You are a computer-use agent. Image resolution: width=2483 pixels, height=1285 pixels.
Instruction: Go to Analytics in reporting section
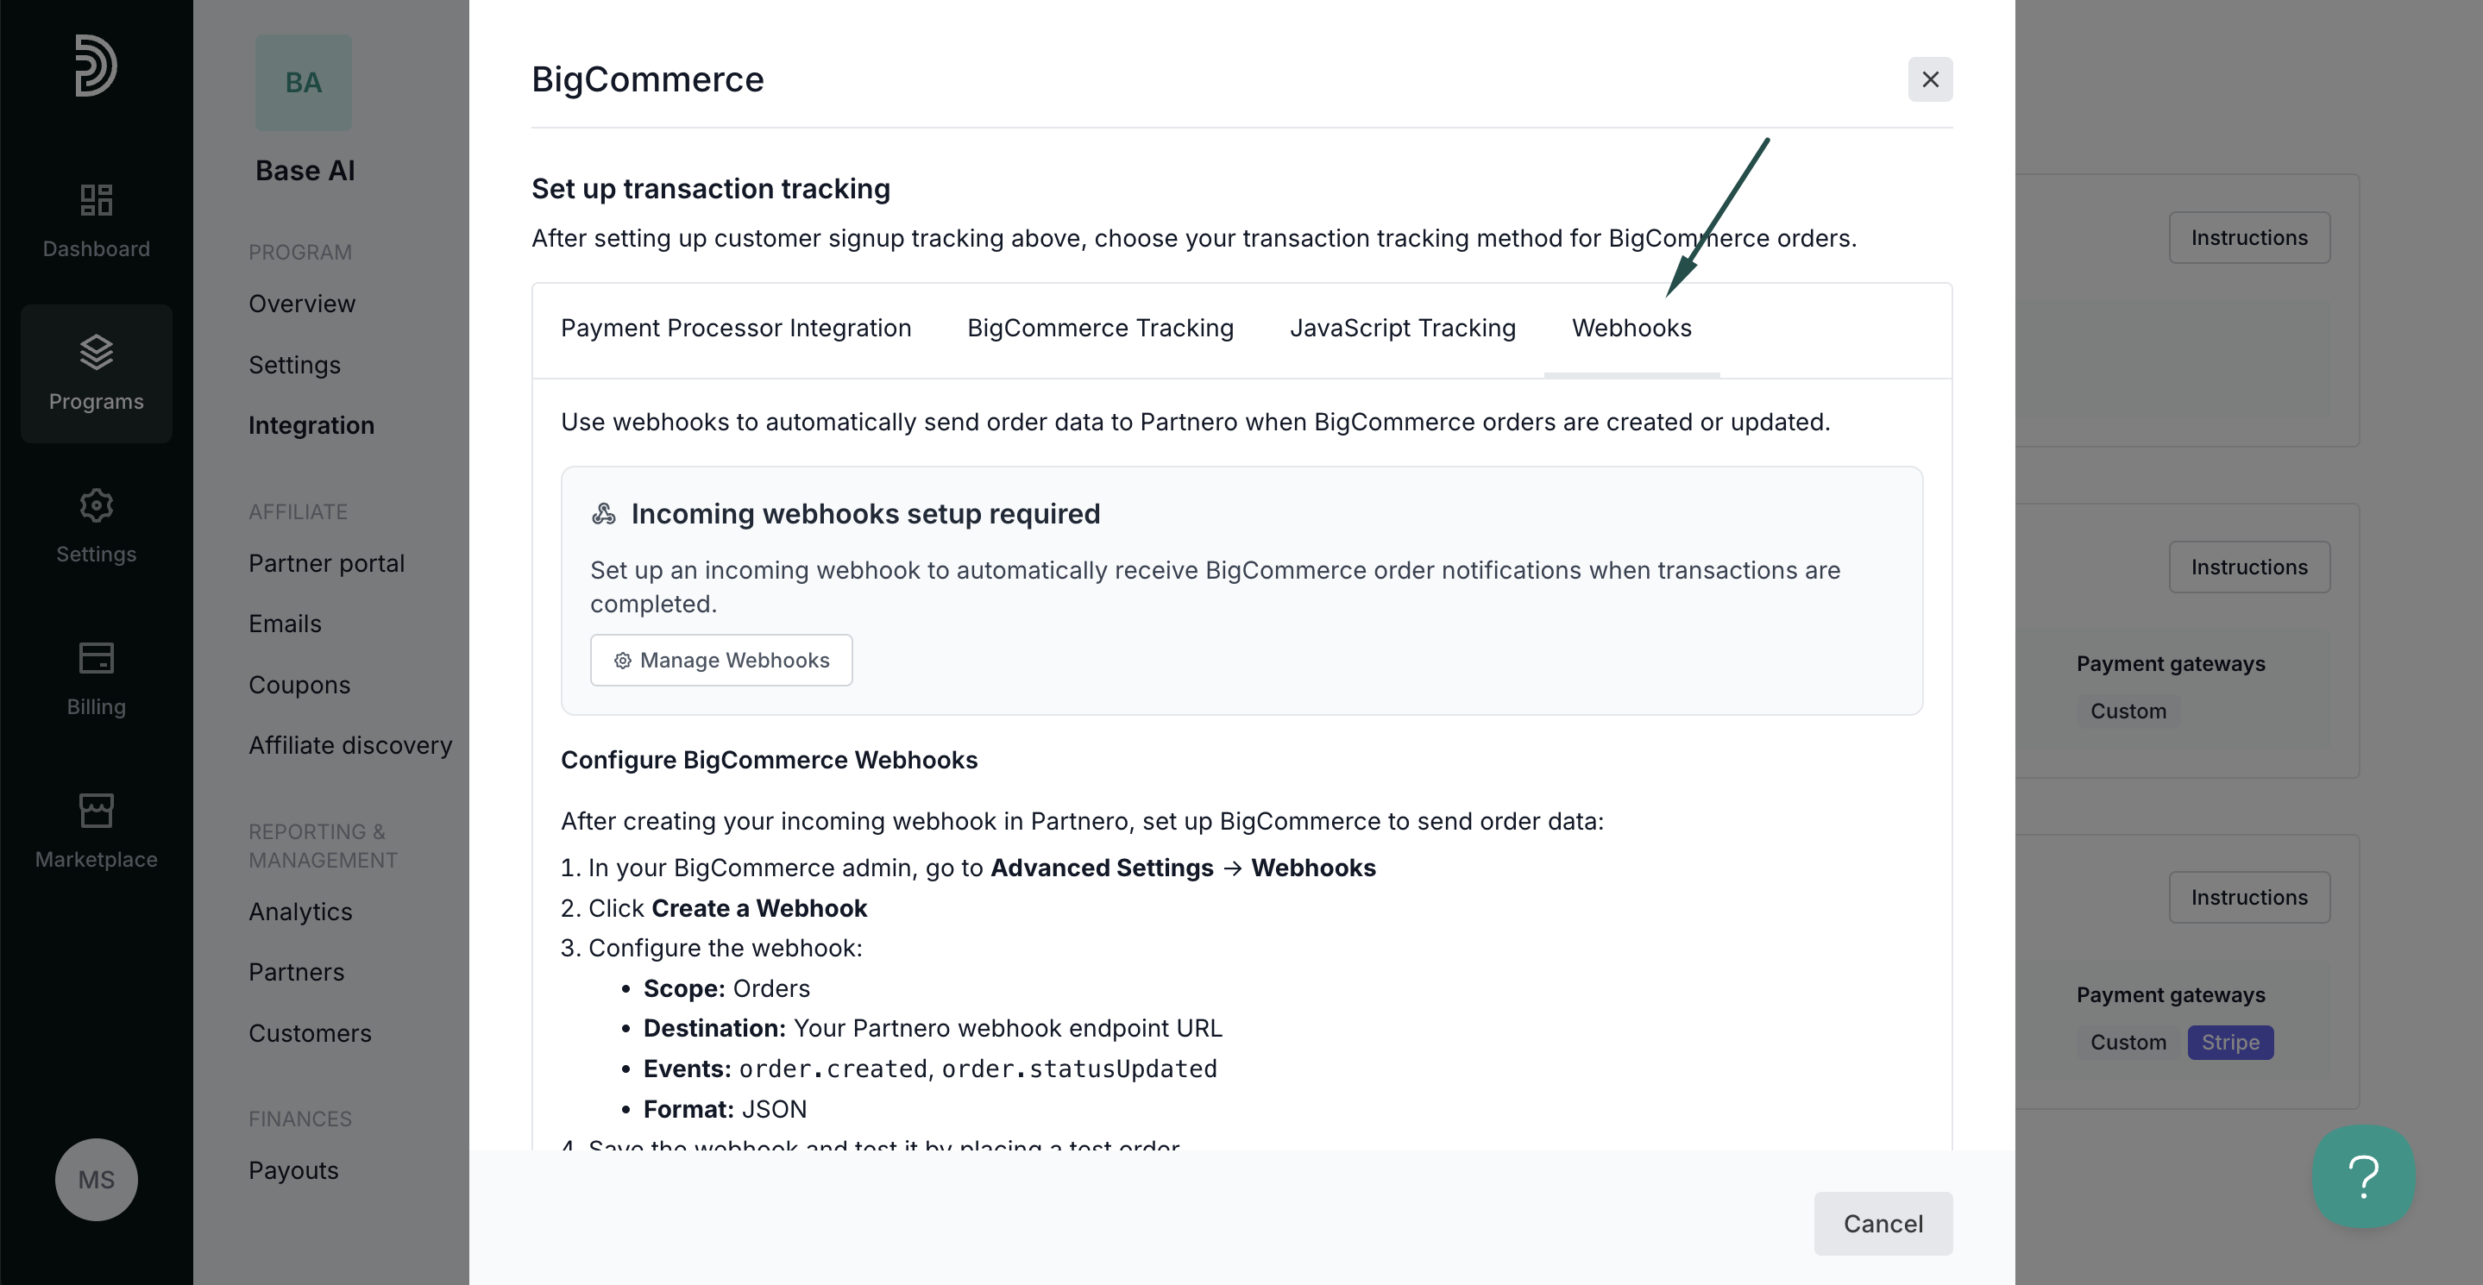coord(301,912)
